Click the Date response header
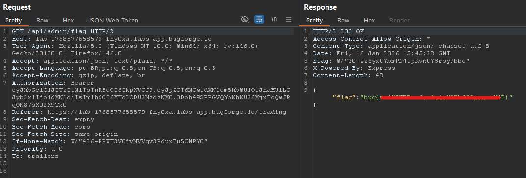The width and height of the screenshot is (526, 178). (381, 53)
